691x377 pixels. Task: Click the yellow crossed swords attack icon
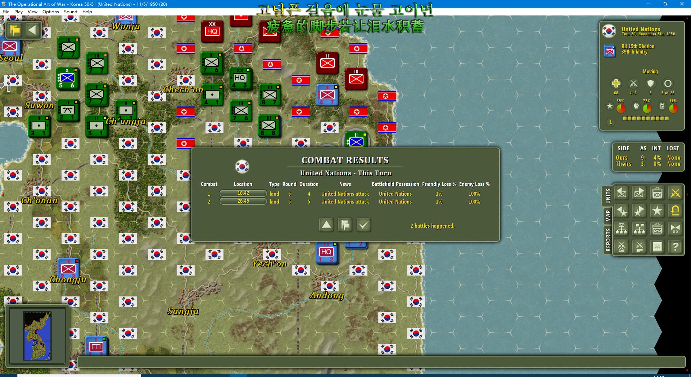click(676, 193)
